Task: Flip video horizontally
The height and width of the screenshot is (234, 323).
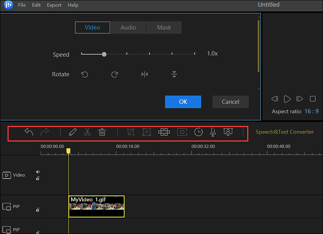Action: pyautogui.click(x=145, y=74)
